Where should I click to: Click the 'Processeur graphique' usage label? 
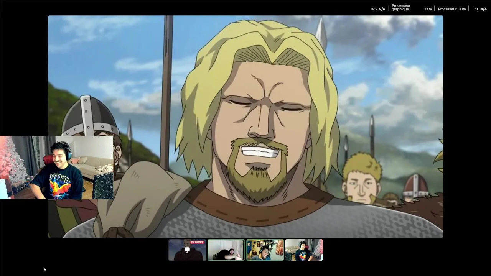(401, 7)
